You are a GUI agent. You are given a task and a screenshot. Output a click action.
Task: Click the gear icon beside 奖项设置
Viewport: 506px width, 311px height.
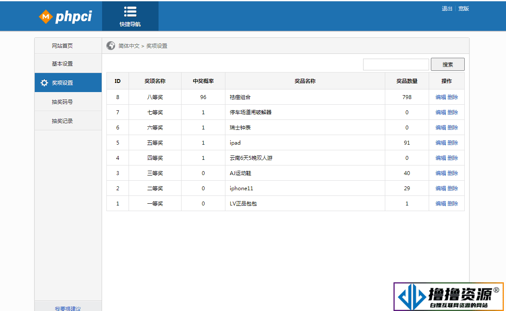(x=44, y=83)
